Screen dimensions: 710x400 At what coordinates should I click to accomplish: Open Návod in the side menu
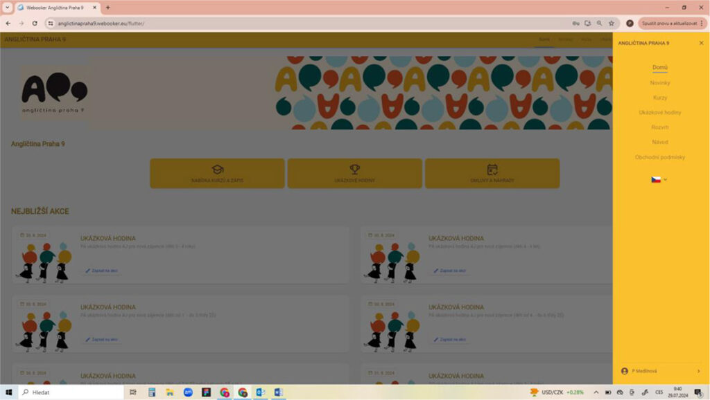(660, 142)
